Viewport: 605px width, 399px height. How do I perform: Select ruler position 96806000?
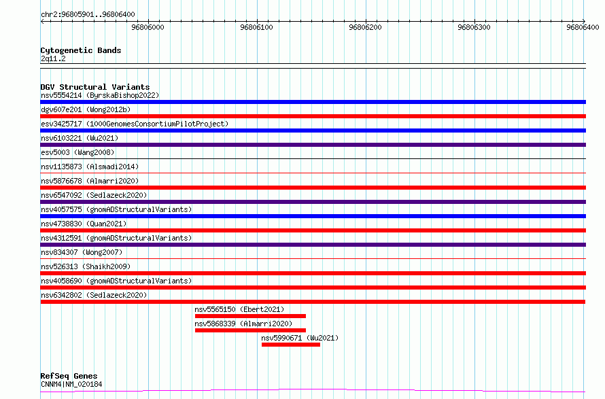(x=148, y=27)
